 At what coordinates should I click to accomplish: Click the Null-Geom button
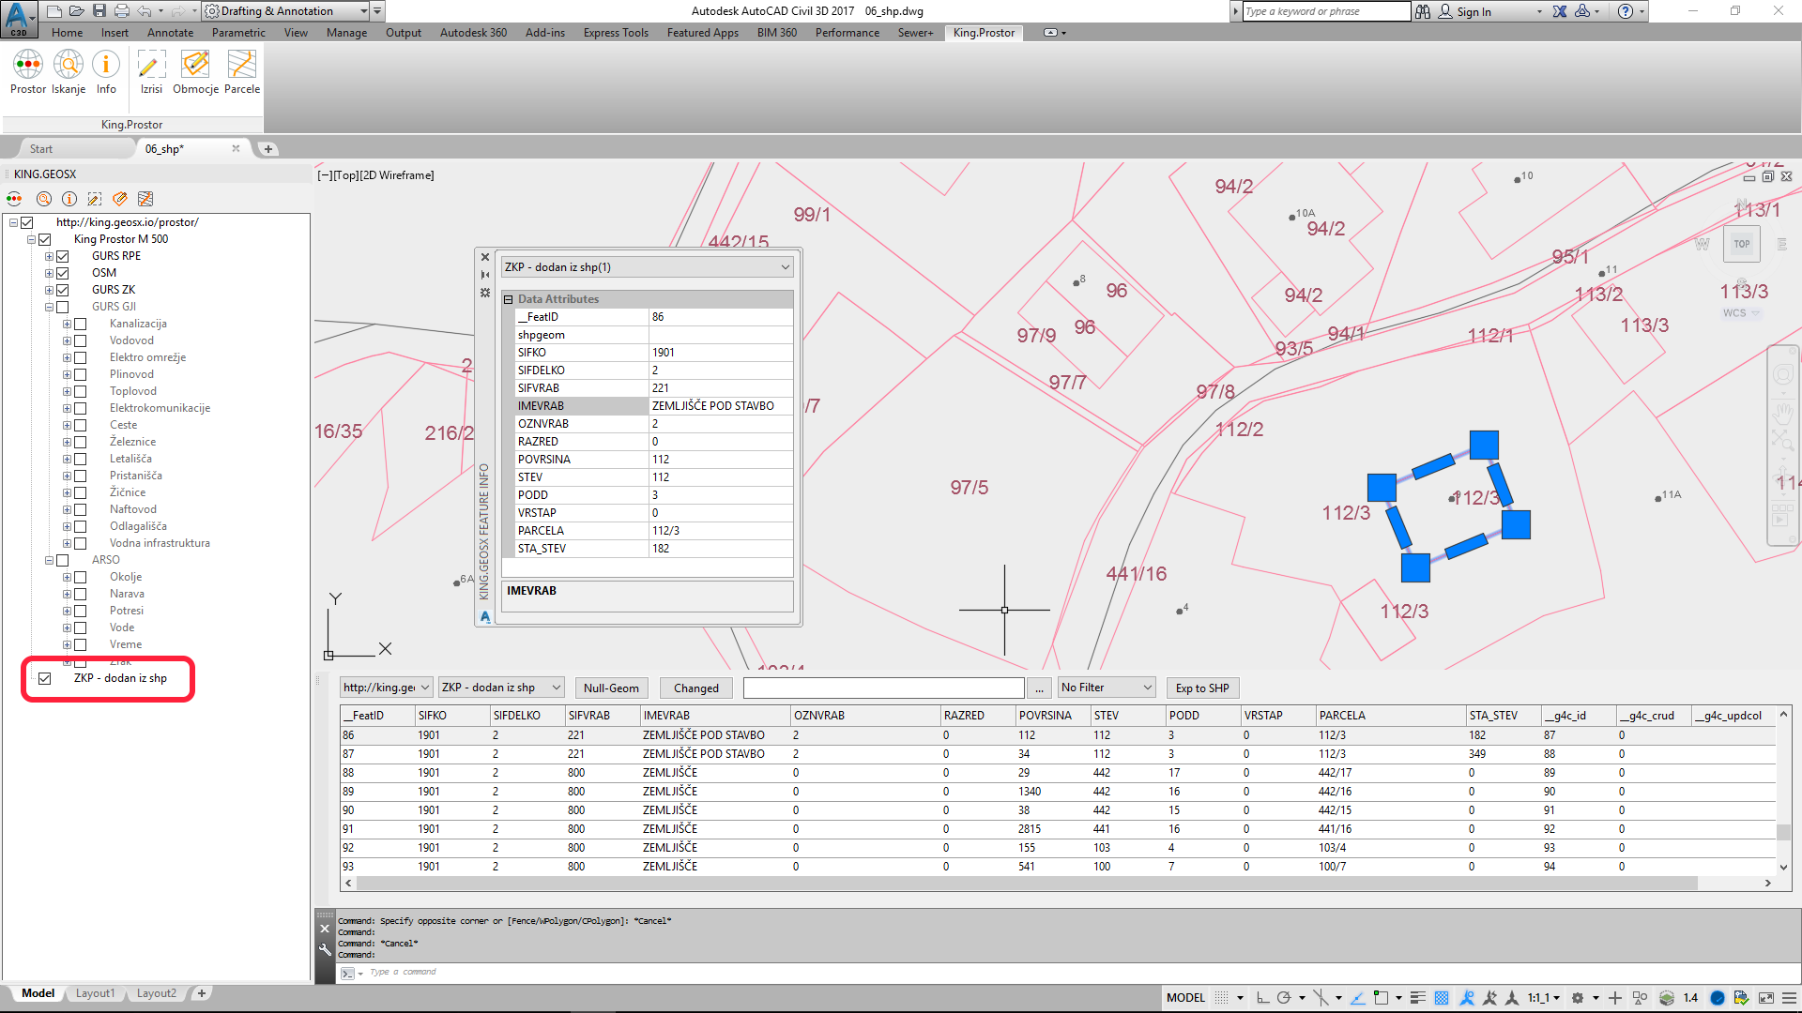pyautogui.click(x=611, y=688)
